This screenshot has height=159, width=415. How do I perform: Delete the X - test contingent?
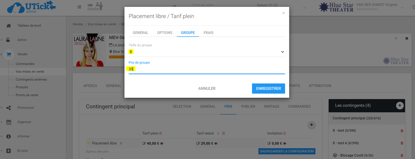(x=401, y=131)
